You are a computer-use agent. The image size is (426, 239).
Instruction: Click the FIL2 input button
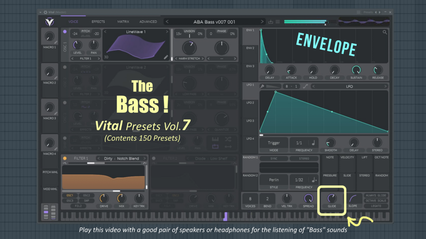pyautogui.click(x=78, y=206)
